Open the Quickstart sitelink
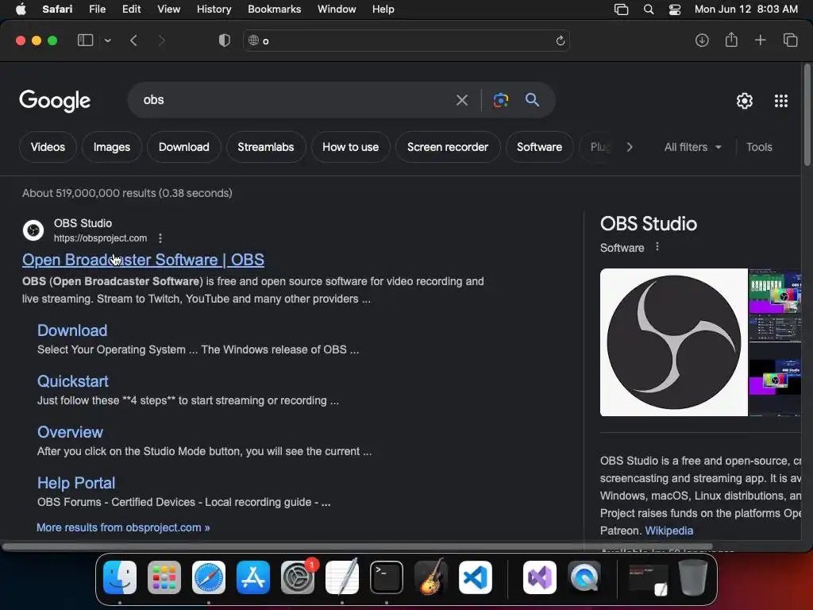813x610 pixels. tap(72, 381)
